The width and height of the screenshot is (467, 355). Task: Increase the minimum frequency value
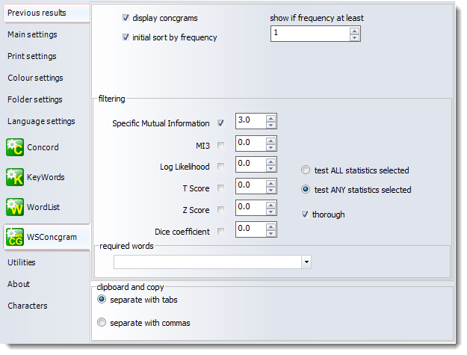tap(354, 30)
